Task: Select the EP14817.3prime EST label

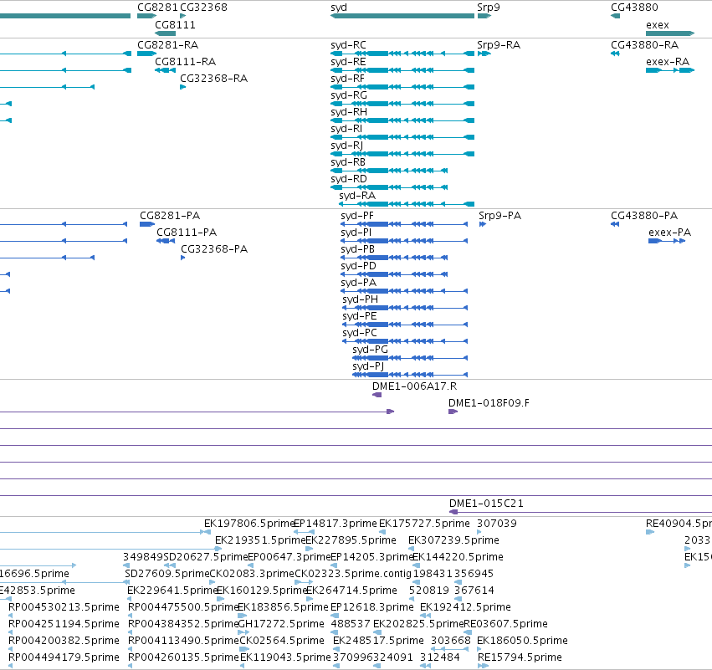Action: pyautogui.click(x=336, y=524)
